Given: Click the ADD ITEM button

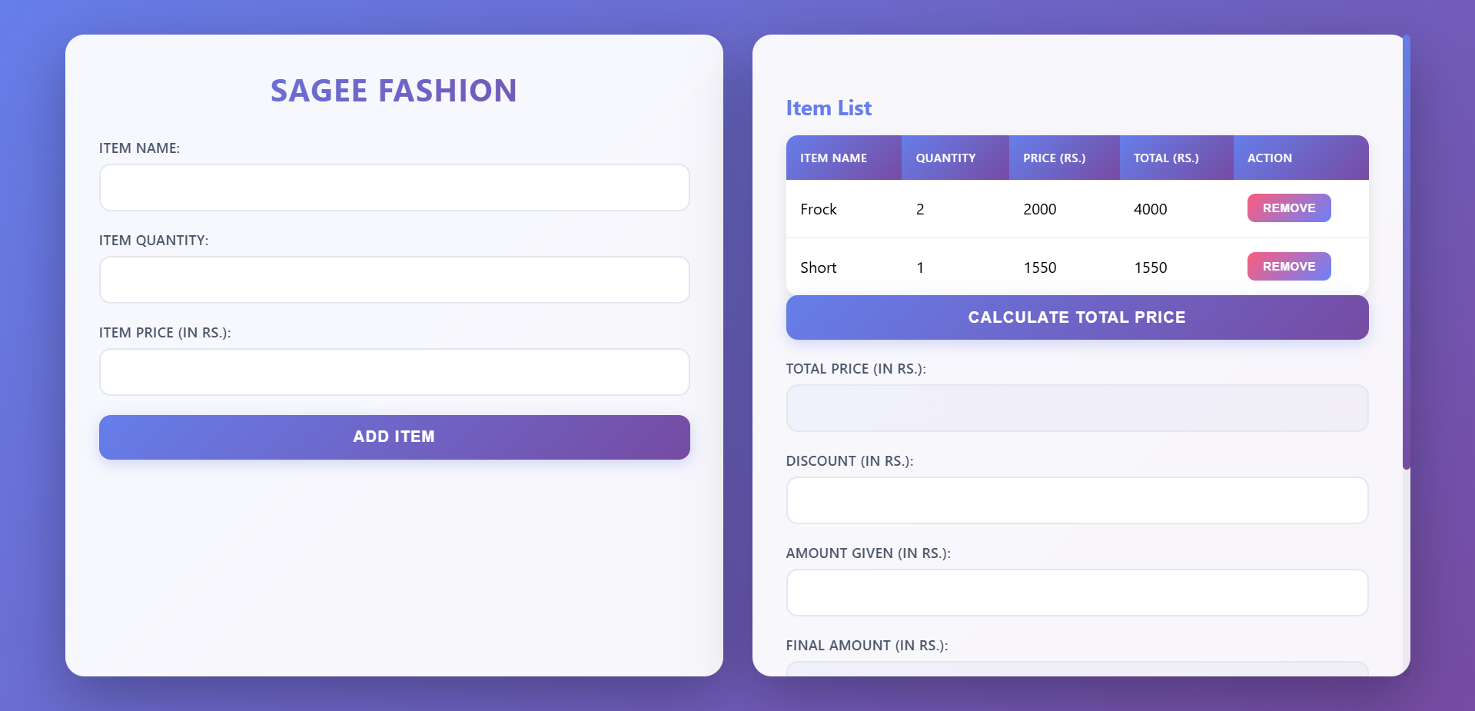Looking at the screenshot, I should point(394,437).
